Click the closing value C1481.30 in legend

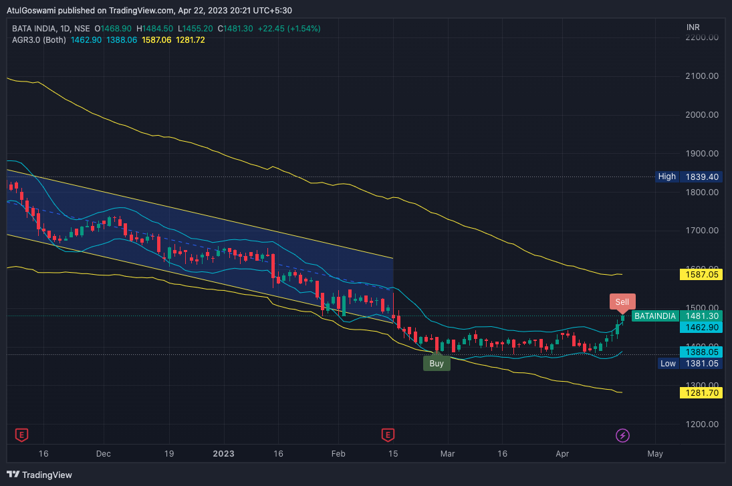235,29
